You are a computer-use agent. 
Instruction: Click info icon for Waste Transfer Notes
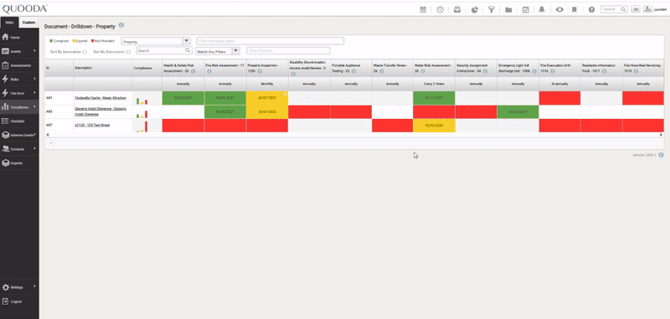(x=382, y=71)
